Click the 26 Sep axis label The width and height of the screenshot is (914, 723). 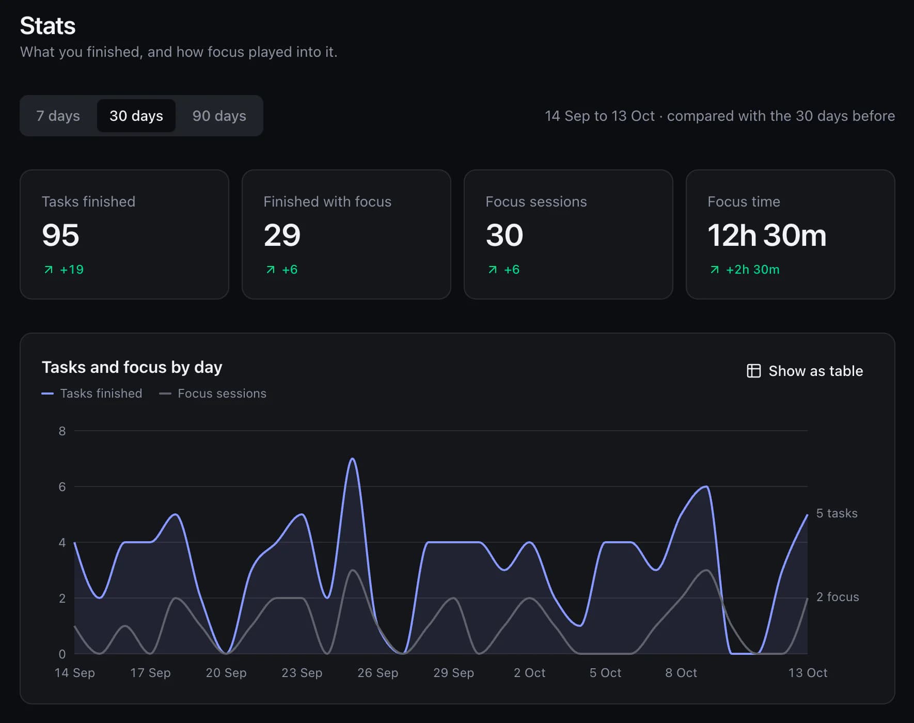378,673
